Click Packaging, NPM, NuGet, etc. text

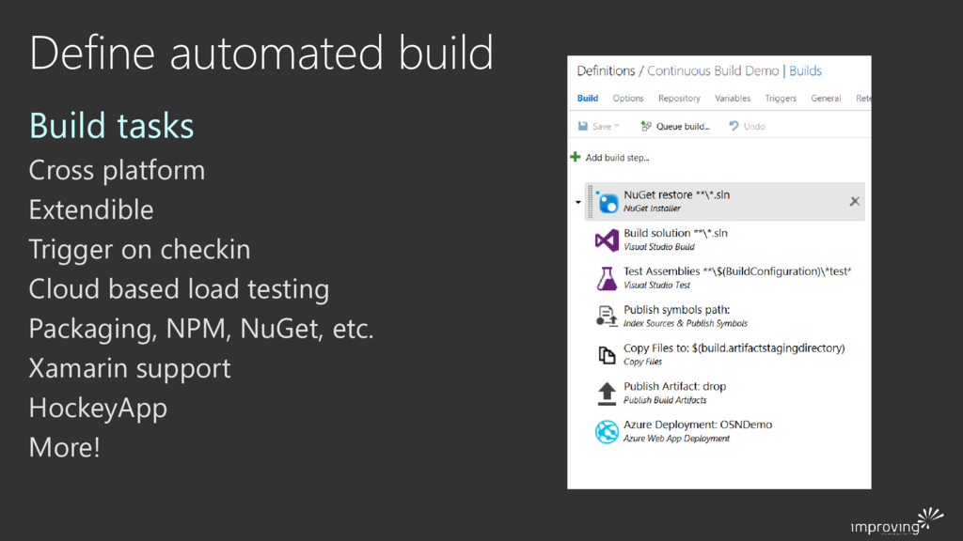201,330
